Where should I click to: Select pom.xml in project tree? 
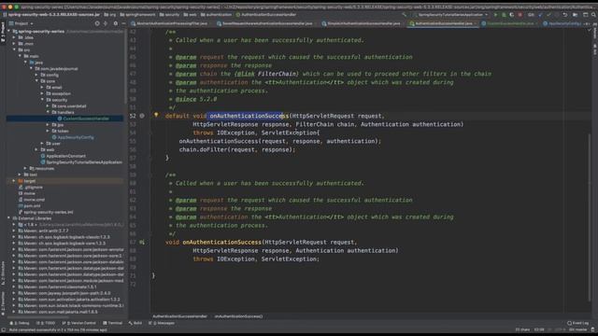point(32,205)
